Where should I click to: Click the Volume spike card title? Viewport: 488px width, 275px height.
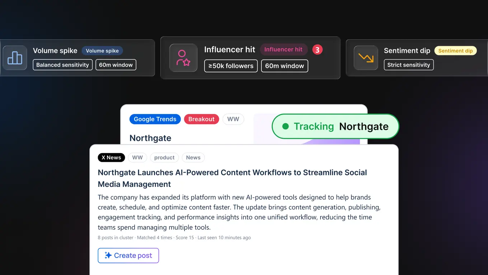pyautogui.click(x=55, y=51)
